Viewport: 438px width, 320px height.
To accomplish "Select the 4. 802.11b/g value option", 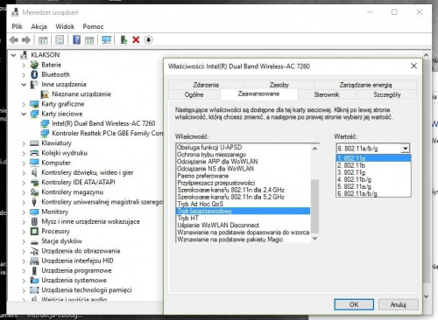I will 373,179.
